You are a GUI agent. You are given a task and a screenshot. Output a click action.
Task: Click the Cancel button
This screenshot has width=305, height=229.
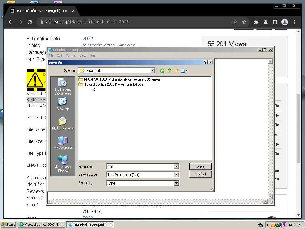point(200,174)
